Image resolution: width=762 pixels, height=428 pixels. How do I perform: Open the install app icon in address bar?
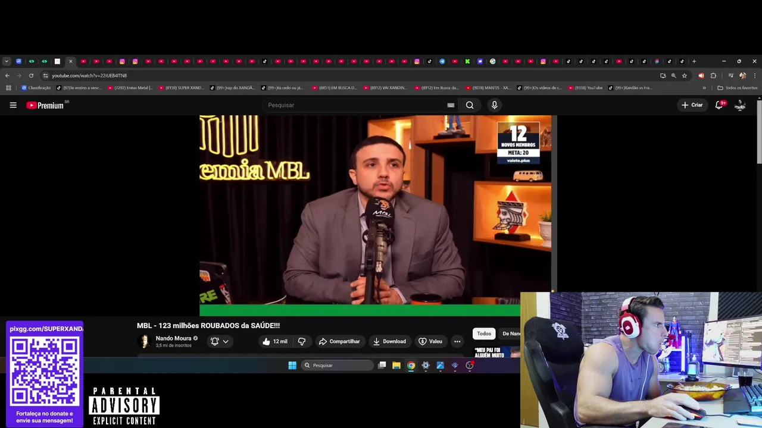coord(663,75)
